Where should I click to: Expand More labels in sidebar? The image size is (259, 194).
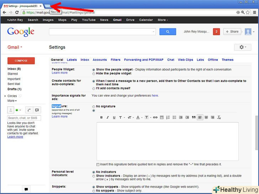pos(12,101)
